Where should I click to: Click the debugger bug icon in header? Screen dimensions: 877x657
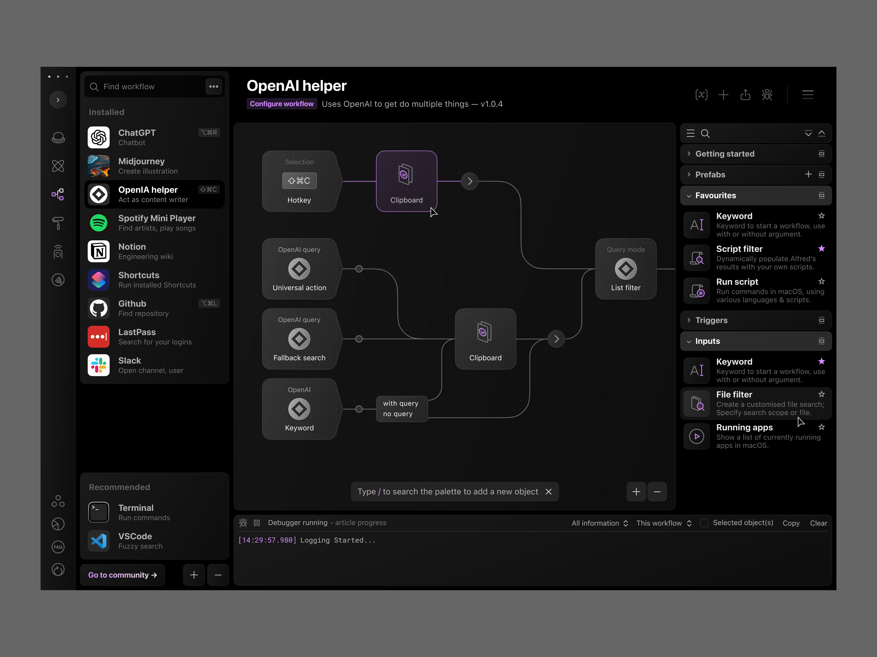(767, 95)
